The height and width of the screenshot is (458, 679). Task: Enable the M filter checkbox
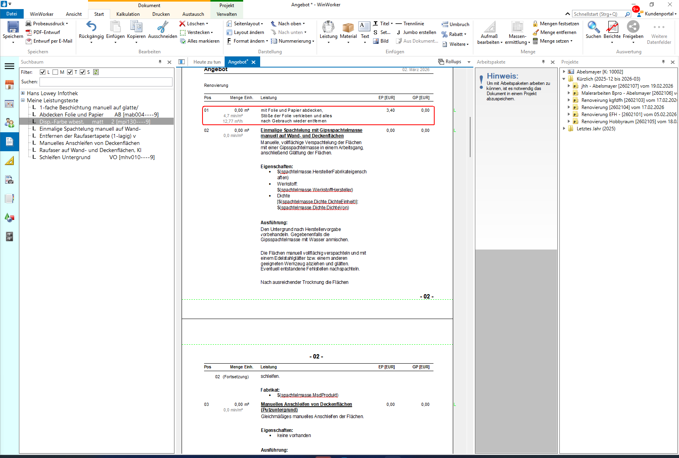[x=56, y=72]
